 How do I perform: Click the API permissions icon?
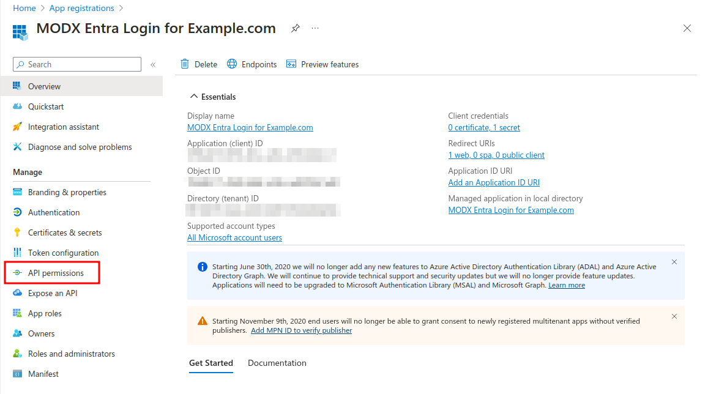(17, 273)
